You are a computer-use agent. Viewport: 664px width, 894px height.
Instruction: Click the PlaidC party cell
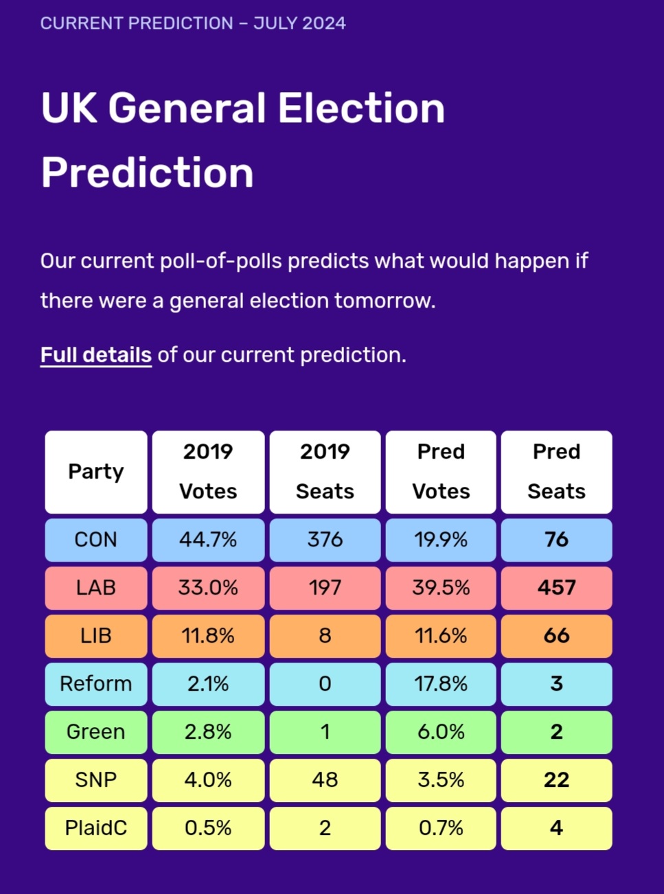[96, 828]
